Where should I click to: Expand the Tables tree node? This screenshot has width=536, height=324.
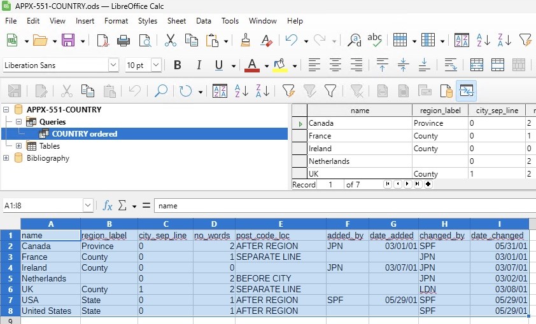pos(18,146)
